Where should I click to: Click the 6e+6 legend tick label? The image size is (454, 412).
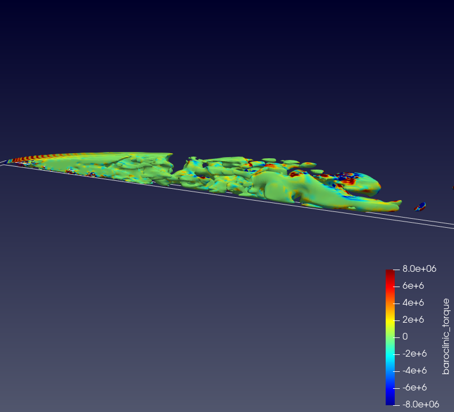click(413, 285)
